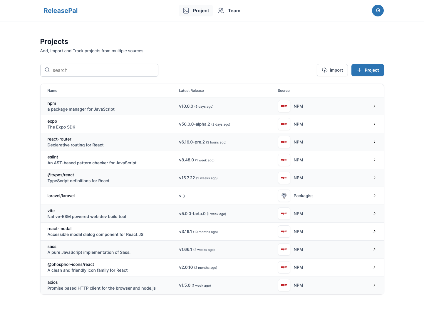Click the NPM source icon in npm row
The width and height of the screenshot is (424, 309).
[x=284, y=106]
